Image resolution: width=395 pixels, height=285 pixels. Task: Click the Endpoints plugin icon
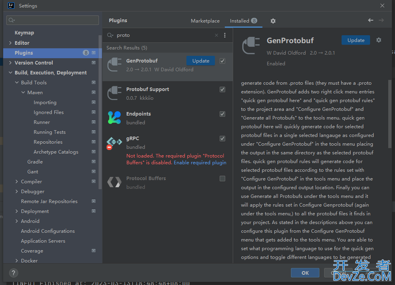pos(114,118)
